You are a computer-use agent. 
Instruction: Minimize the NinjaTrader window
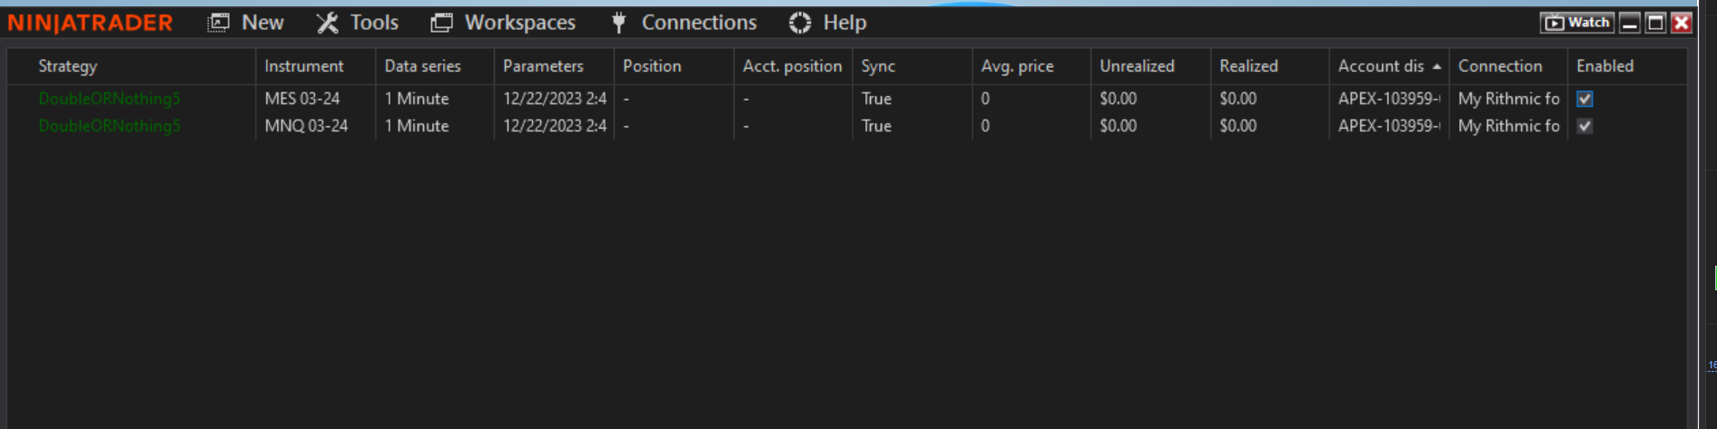(1630, 23)
